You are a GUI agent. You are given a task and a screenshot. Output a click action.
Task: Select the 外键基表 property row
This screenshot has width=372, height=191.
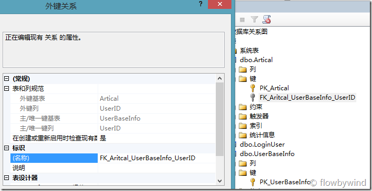pyautogui.click(x=113, y=98)
